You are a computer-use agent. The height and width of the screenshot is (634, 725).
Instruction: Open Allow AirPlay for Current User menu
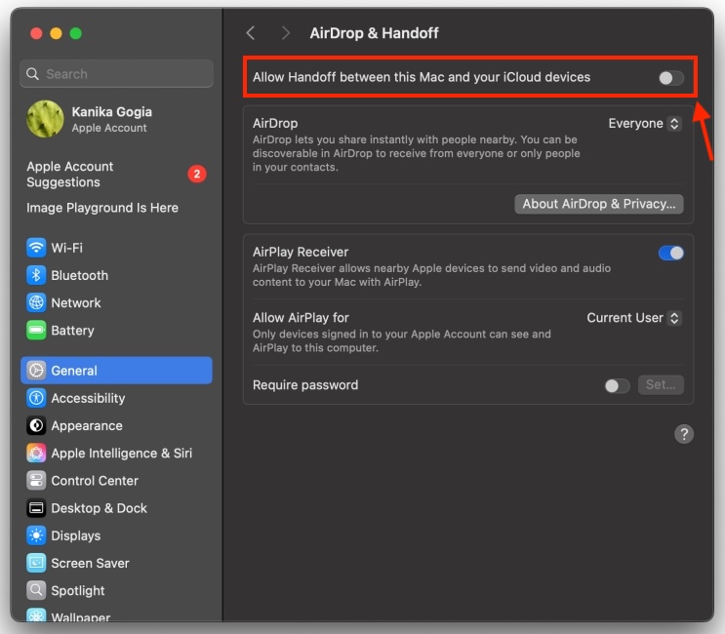click(634, 318)
